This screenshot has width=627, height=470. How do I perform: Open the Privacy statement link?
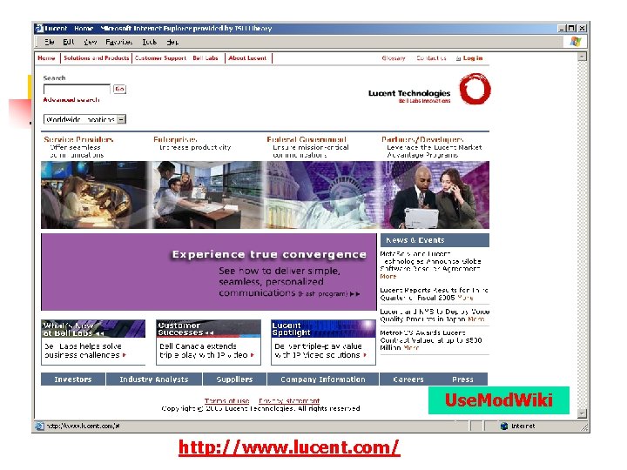point(289,401)
